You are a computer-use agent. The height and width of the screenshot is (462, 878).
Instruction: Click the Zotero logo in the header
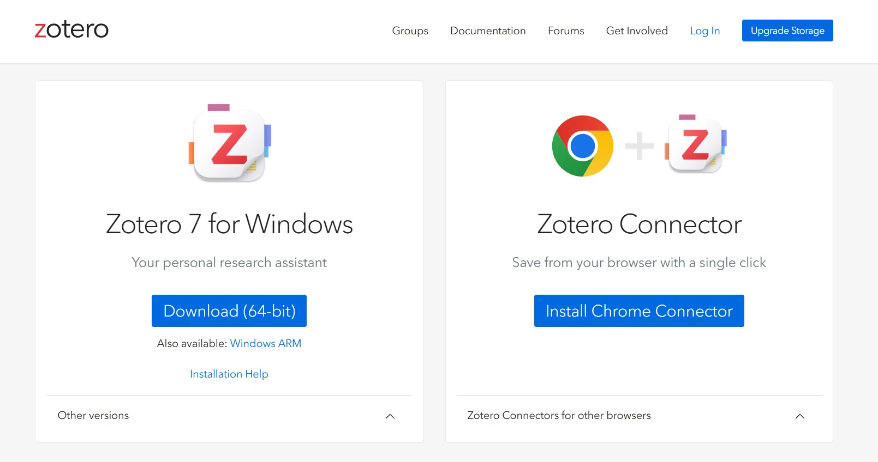coord(70,29)
